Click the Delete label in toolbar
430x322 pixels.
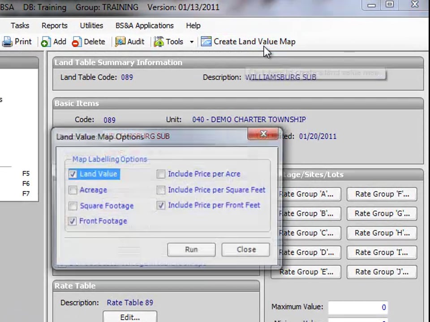[95, 42]
